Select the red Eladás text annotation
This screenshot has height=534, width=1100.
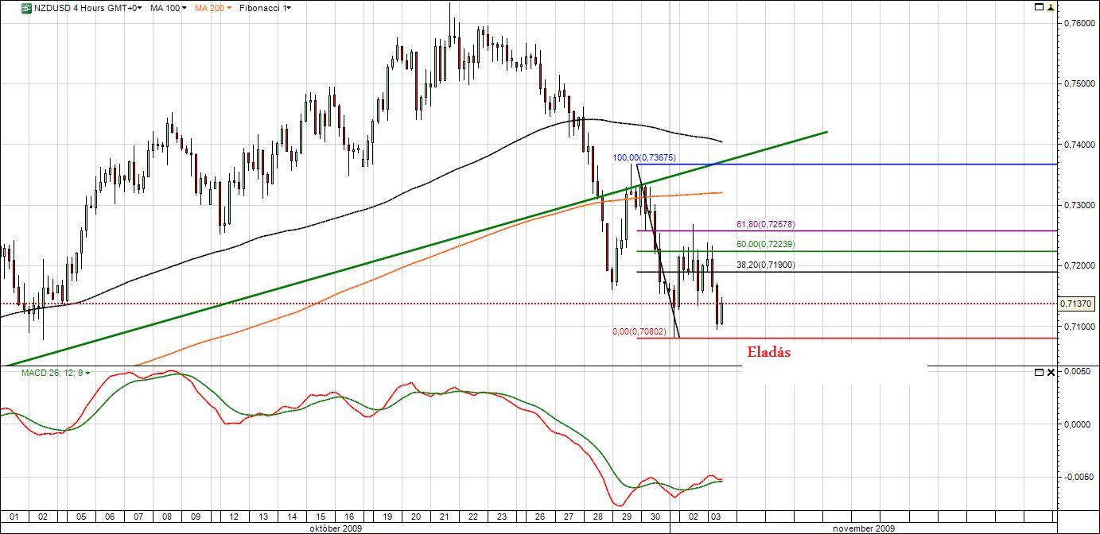point(768,352)
